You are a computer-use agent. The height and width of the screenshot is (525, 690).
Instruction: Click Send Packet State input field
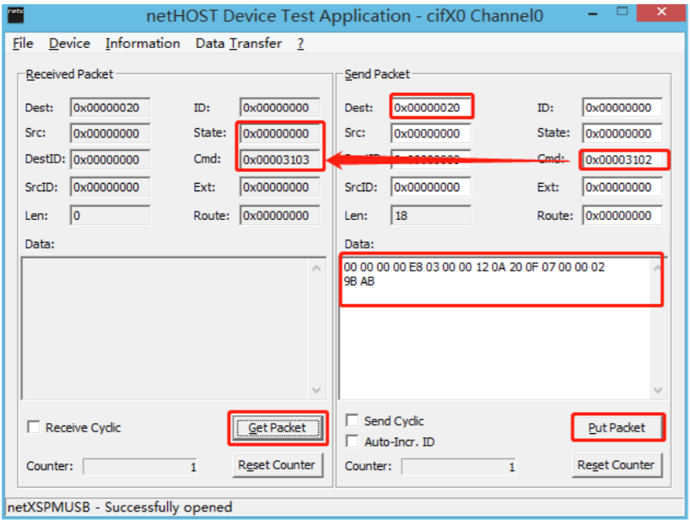click(623, 133)
